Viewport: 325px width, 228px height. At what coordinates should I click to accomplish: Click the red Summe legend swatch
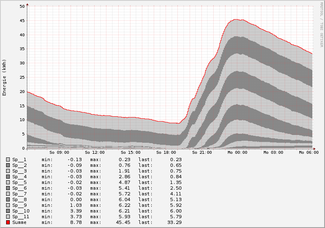click(x=8, y=222)
